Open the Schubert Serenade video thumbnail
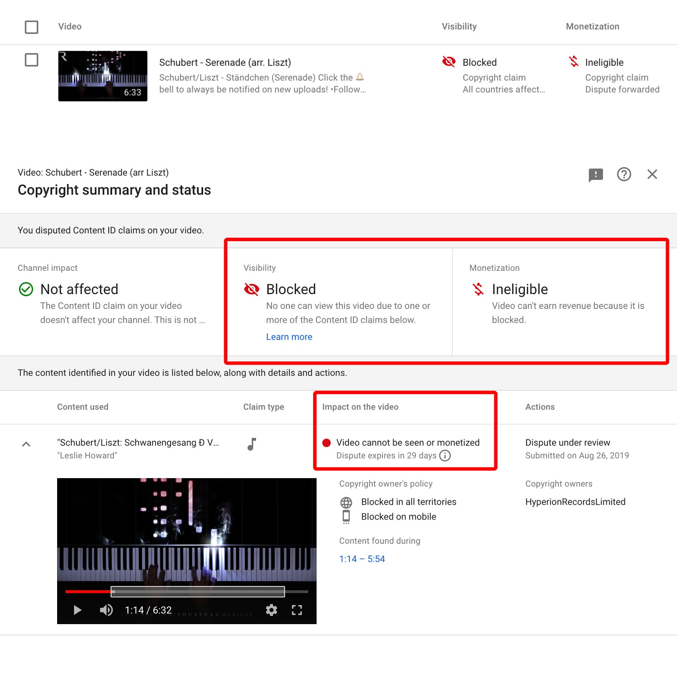 tap(103, 76)
